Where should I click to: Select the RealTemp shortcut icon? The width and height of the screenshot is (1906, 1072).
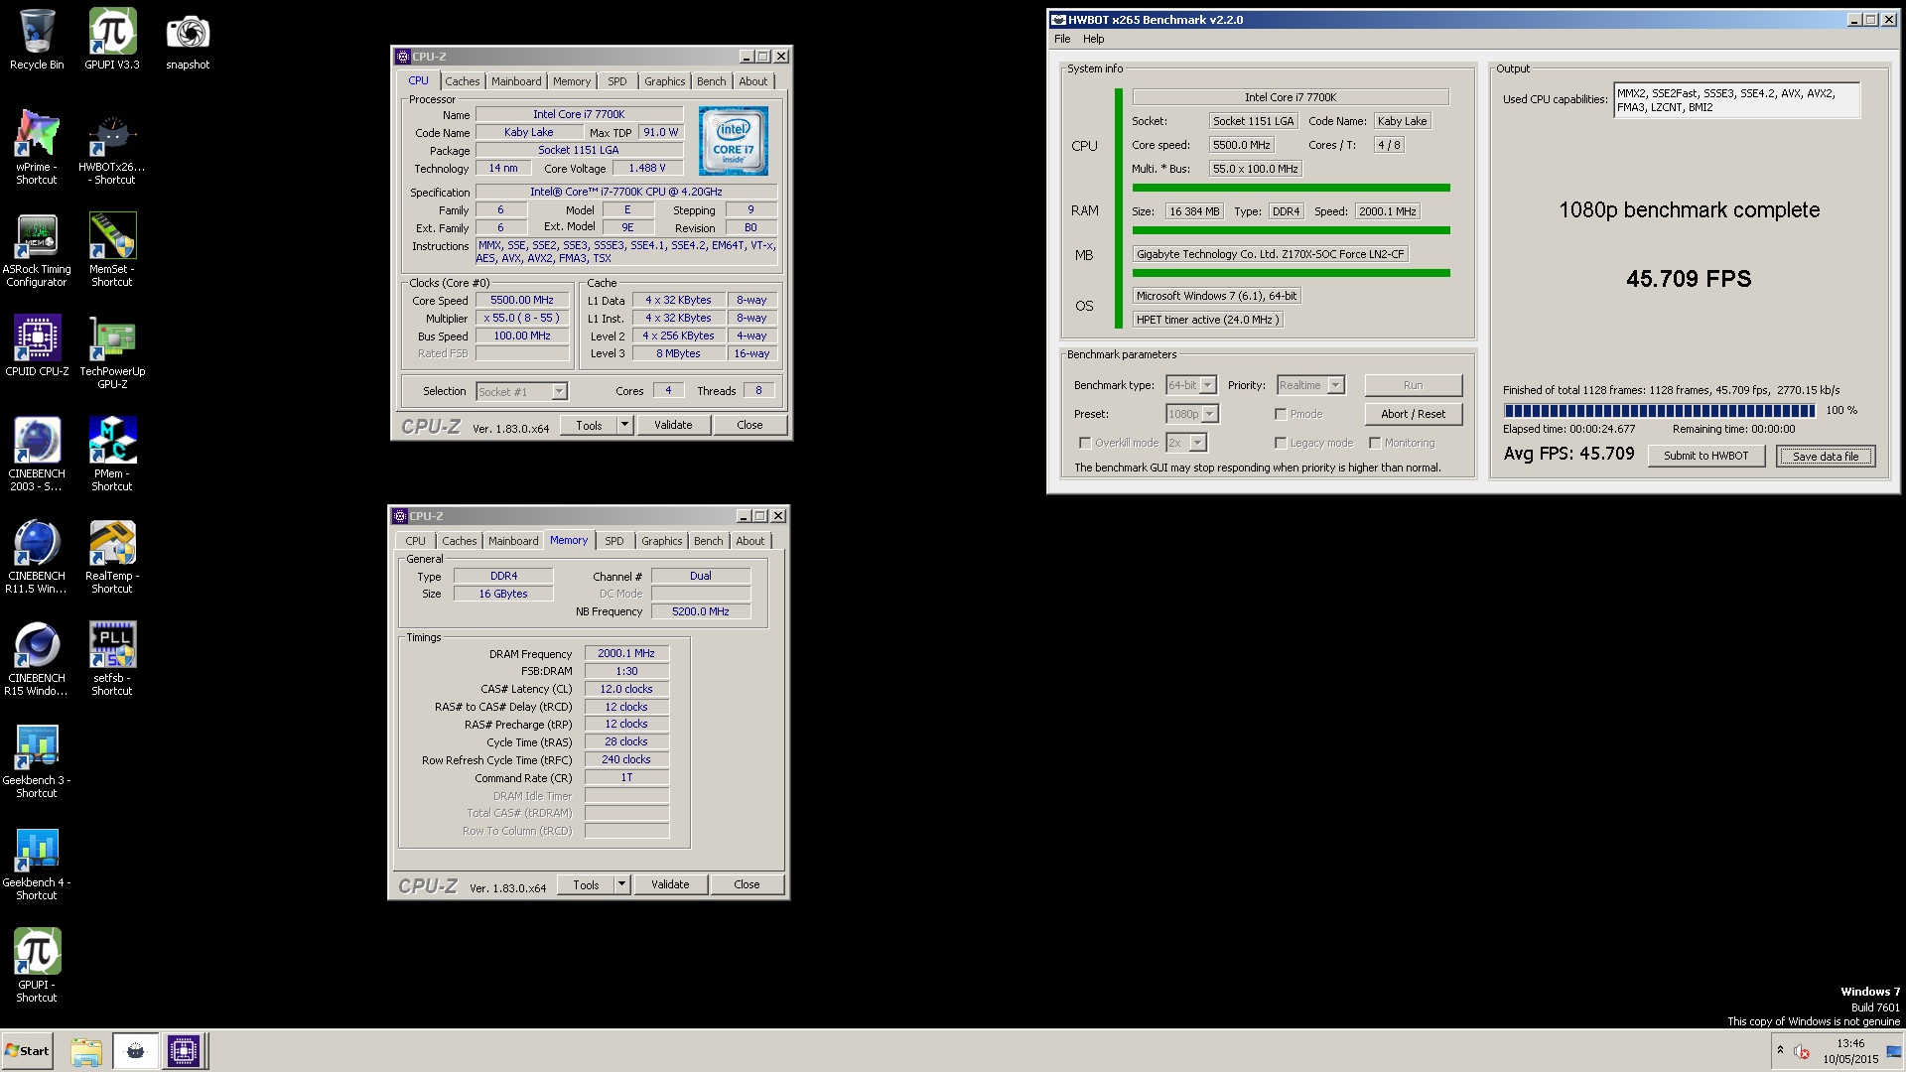click(x=112, y=556)
